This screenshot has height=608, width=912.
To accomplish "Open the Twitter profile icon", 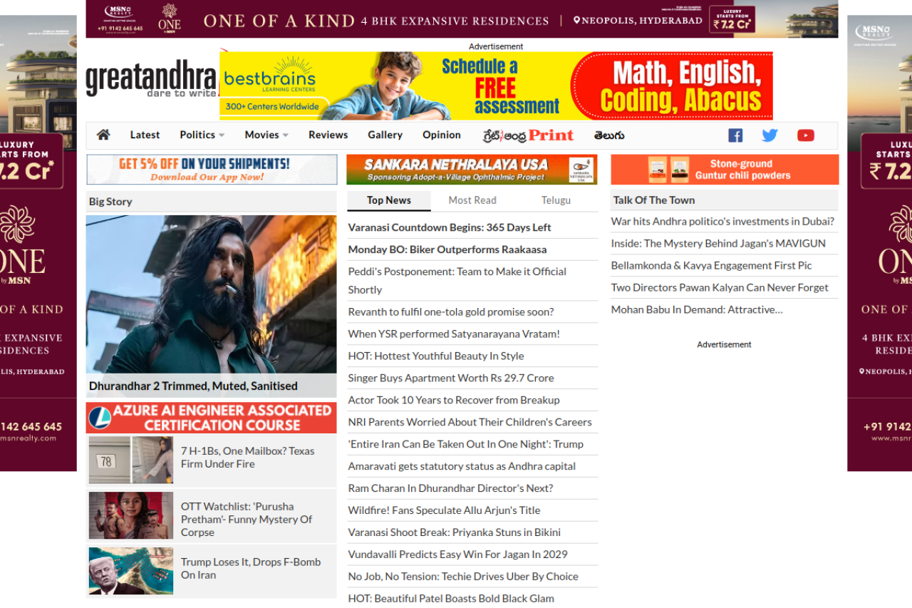I will click(x=769, y=135).
